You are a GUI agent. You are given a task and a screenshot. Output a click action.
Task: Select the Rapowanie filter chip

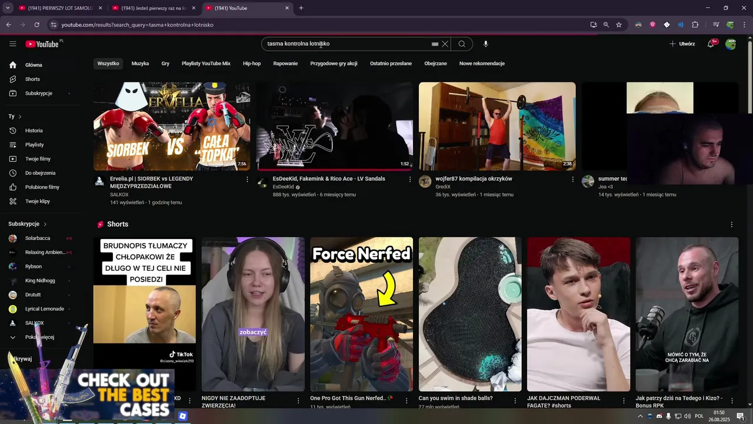click(285, 64)
